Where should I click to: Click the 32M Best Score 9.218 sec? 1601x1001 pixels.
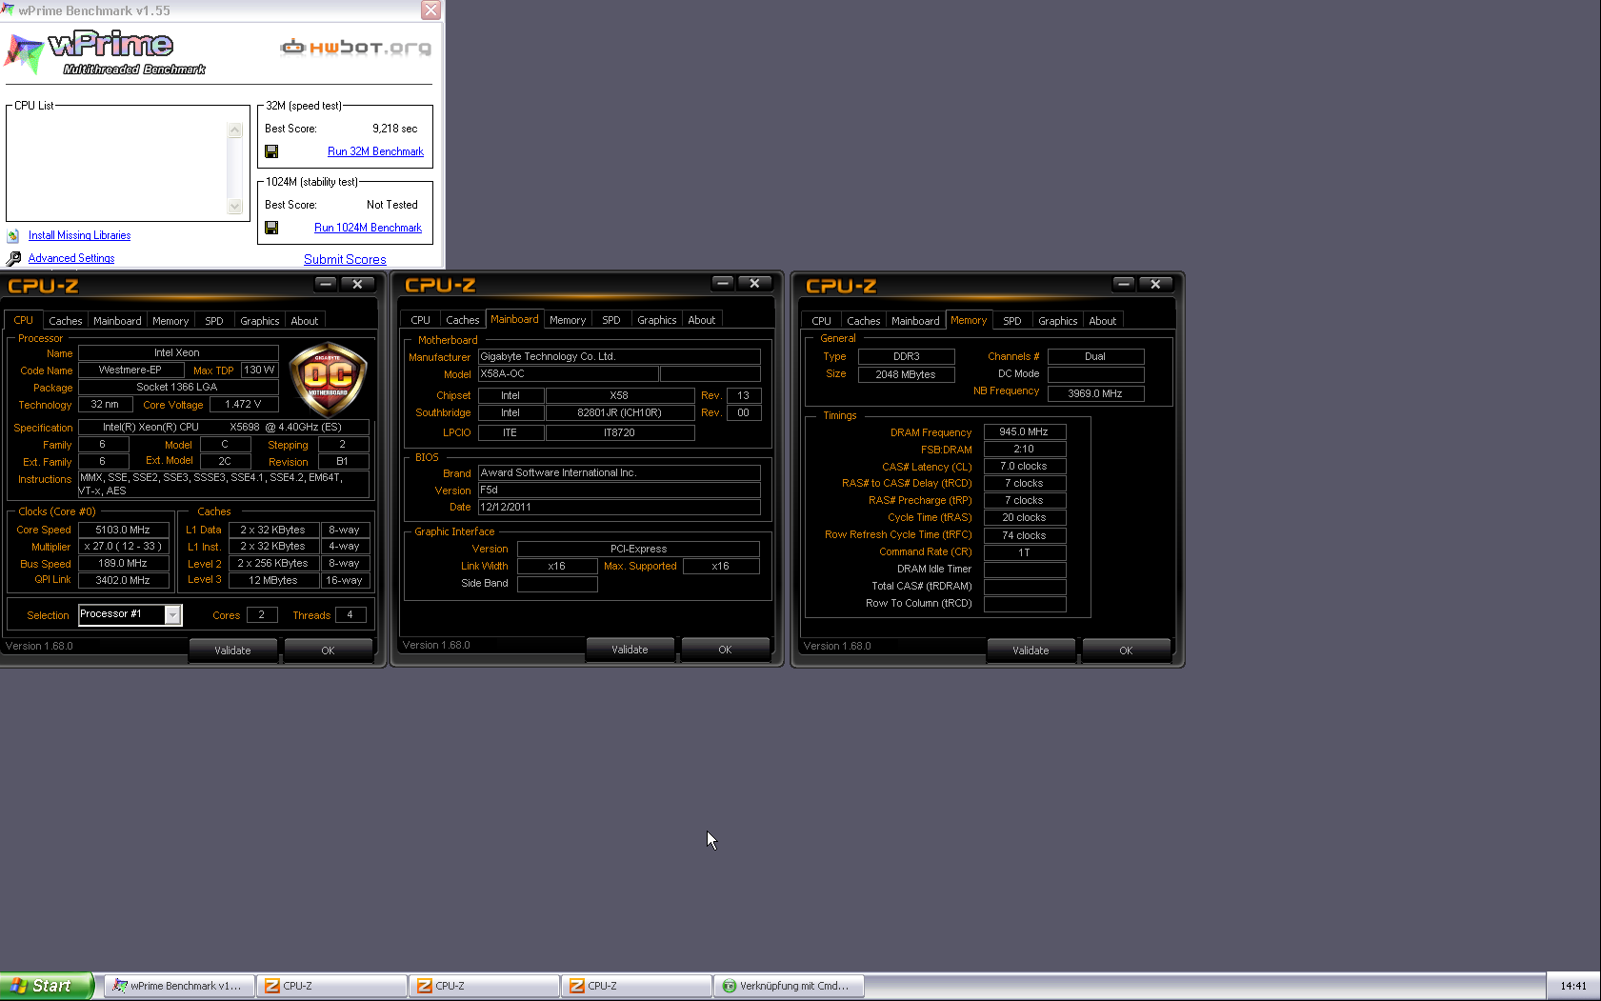tap(394, 129)
